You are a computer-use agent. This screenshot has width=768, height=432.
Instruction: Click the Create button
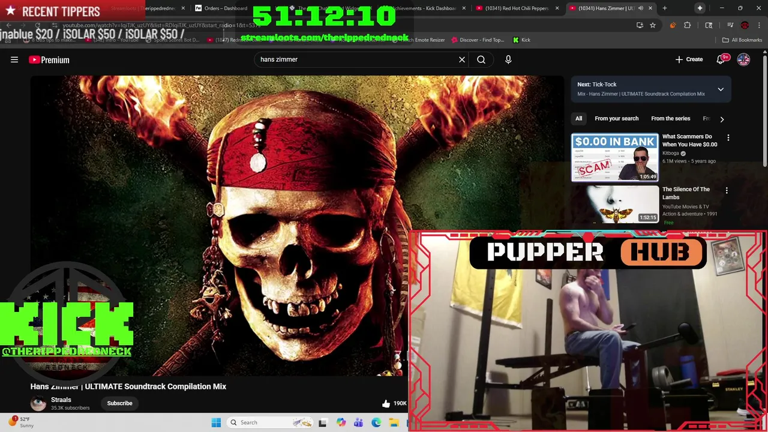pos(689,59)
